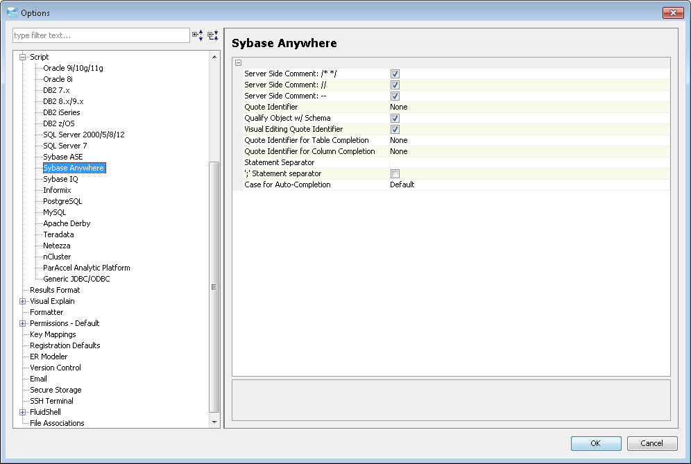Open Case for Auto-Completion Default value
The height and width of the screenshot is (464, 691).
click(530, 184)
